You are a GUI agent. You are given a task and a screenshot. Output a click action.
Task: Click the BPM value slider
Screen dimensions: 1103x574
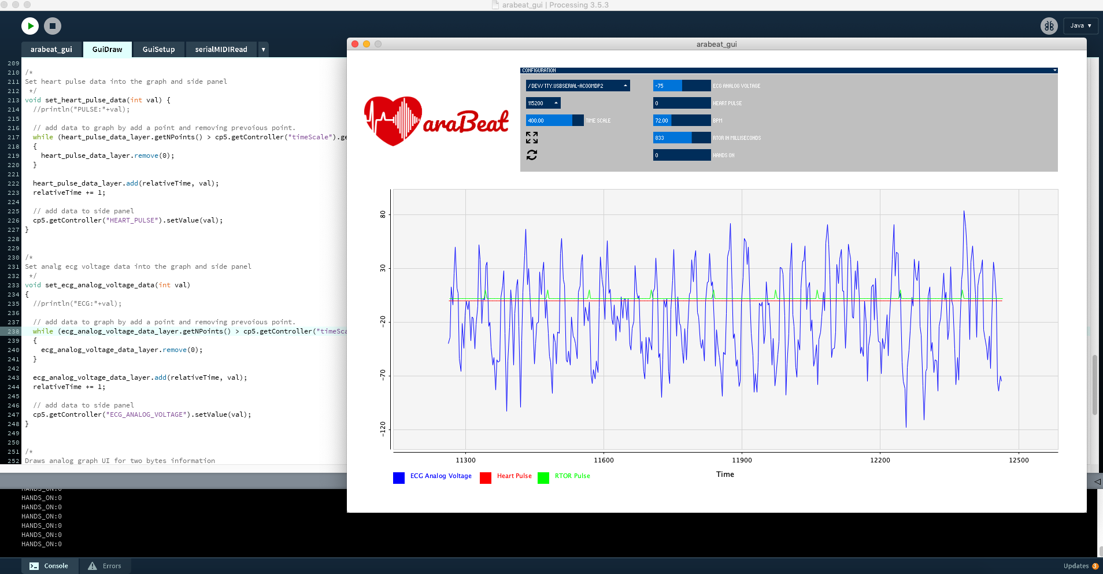[x=682, y=120]
